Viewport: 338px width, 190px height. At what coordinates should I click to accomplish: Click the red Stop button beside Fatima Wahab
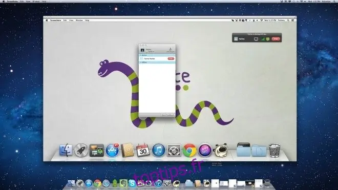pyautogui.click(x=171, y=59)
